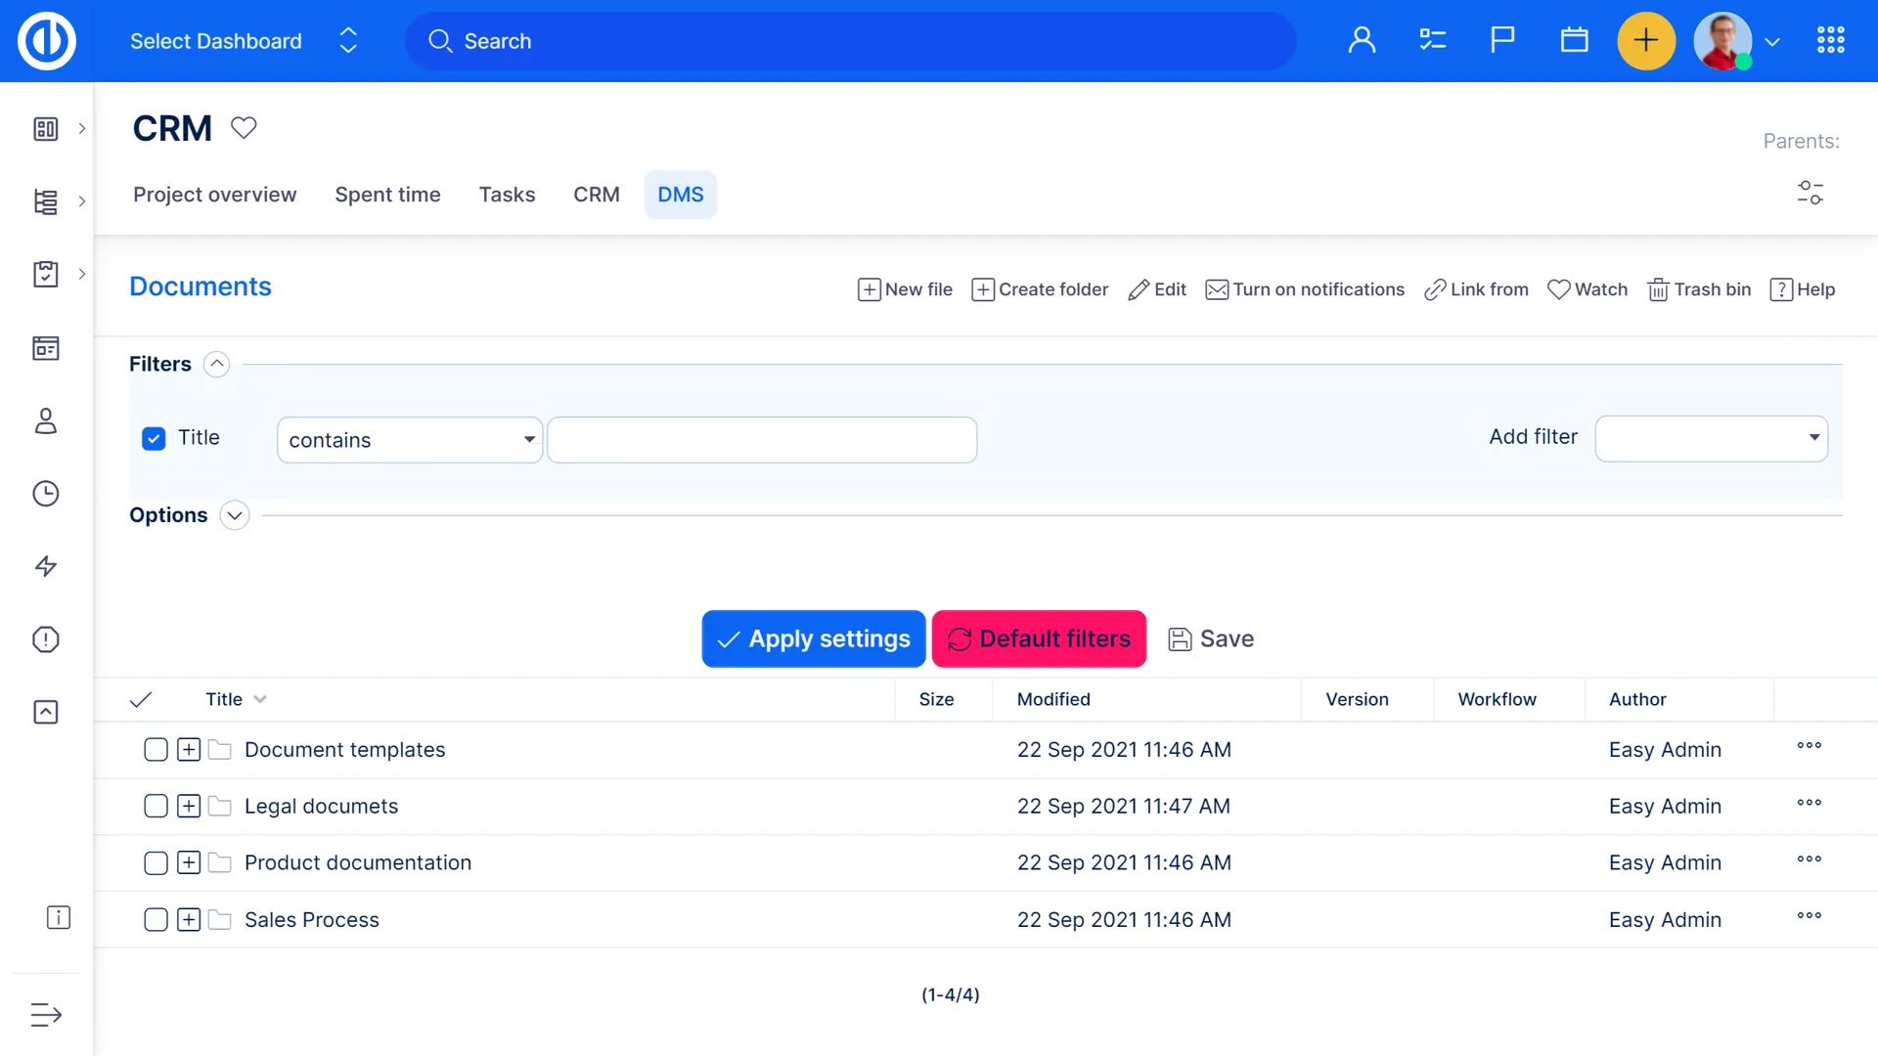Expand the Document templates folder
The width and height of the screenshot is (1878, 1056).
click(x=189, y=750)
